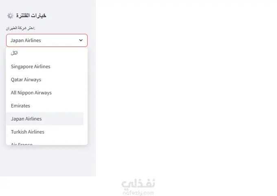Click the white footer strip beneath the sidebar
Viewport: 277px width, 196px height.
pos(47,186)
